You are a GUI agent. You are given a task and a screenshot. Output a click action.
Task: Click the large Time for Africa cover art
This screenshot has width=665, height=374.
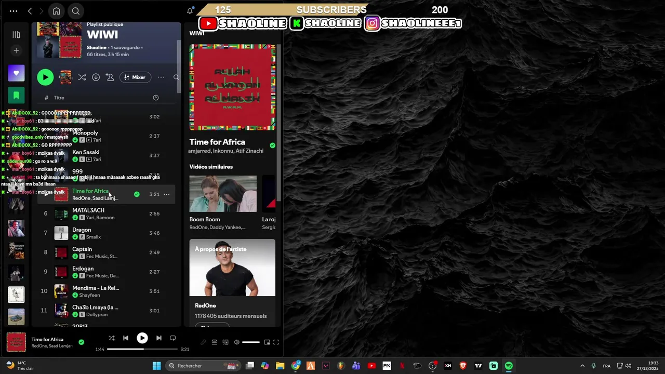click(232, 87)
